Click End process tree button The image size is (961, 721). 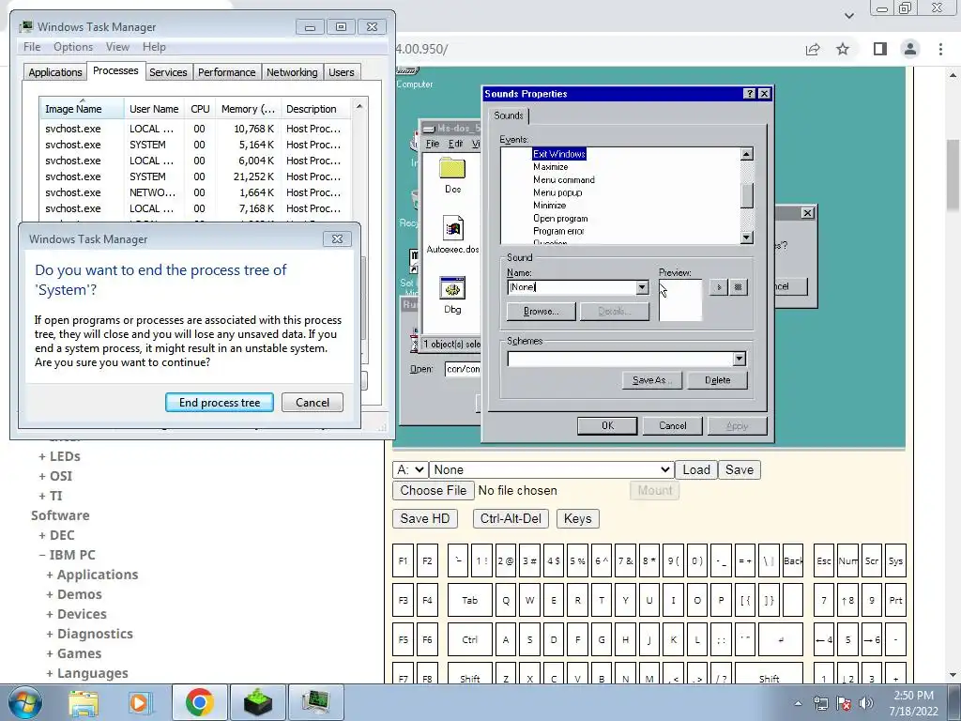point(220,402)
